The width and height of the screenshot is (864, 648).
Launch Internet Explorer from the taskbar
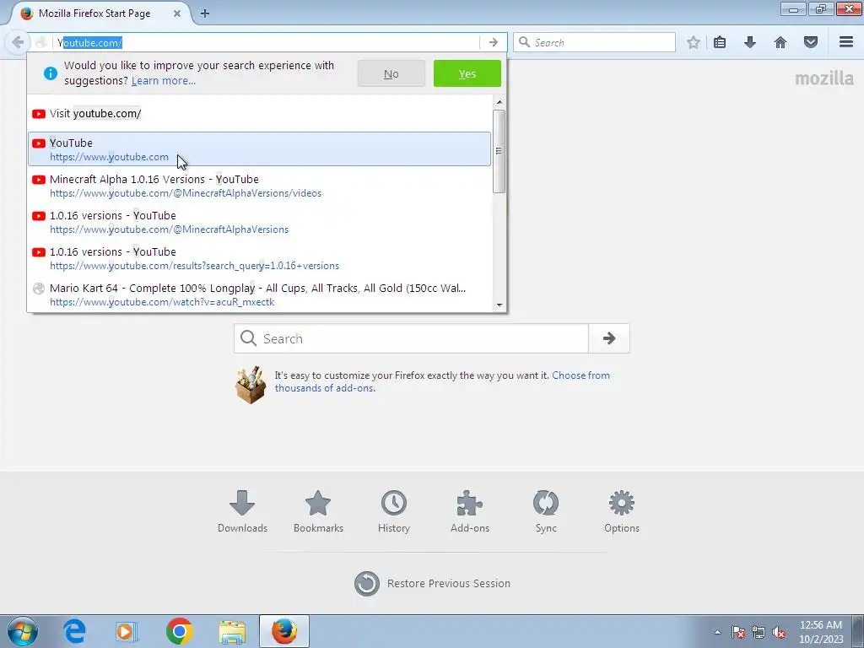point(74,631)
